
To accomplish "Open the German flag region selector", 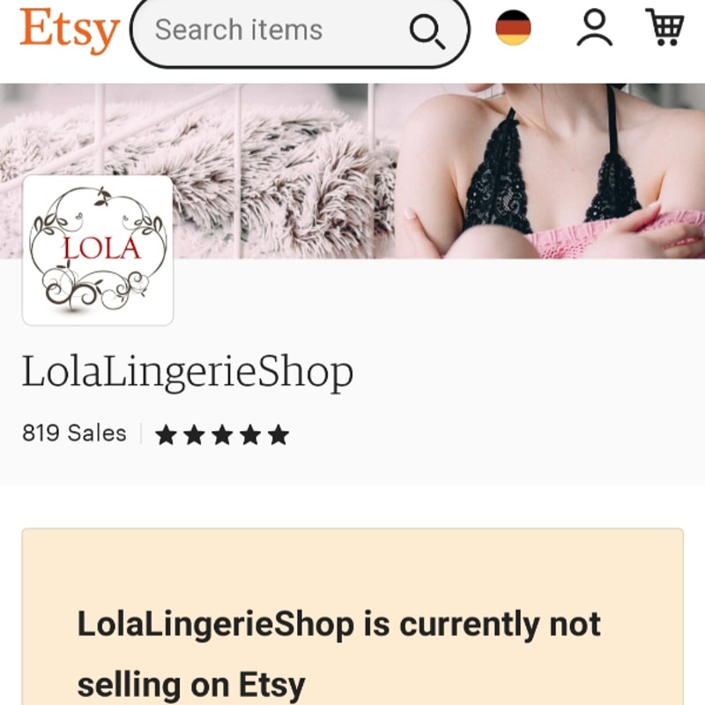I will pyautogui.click(x=513, y=28).
